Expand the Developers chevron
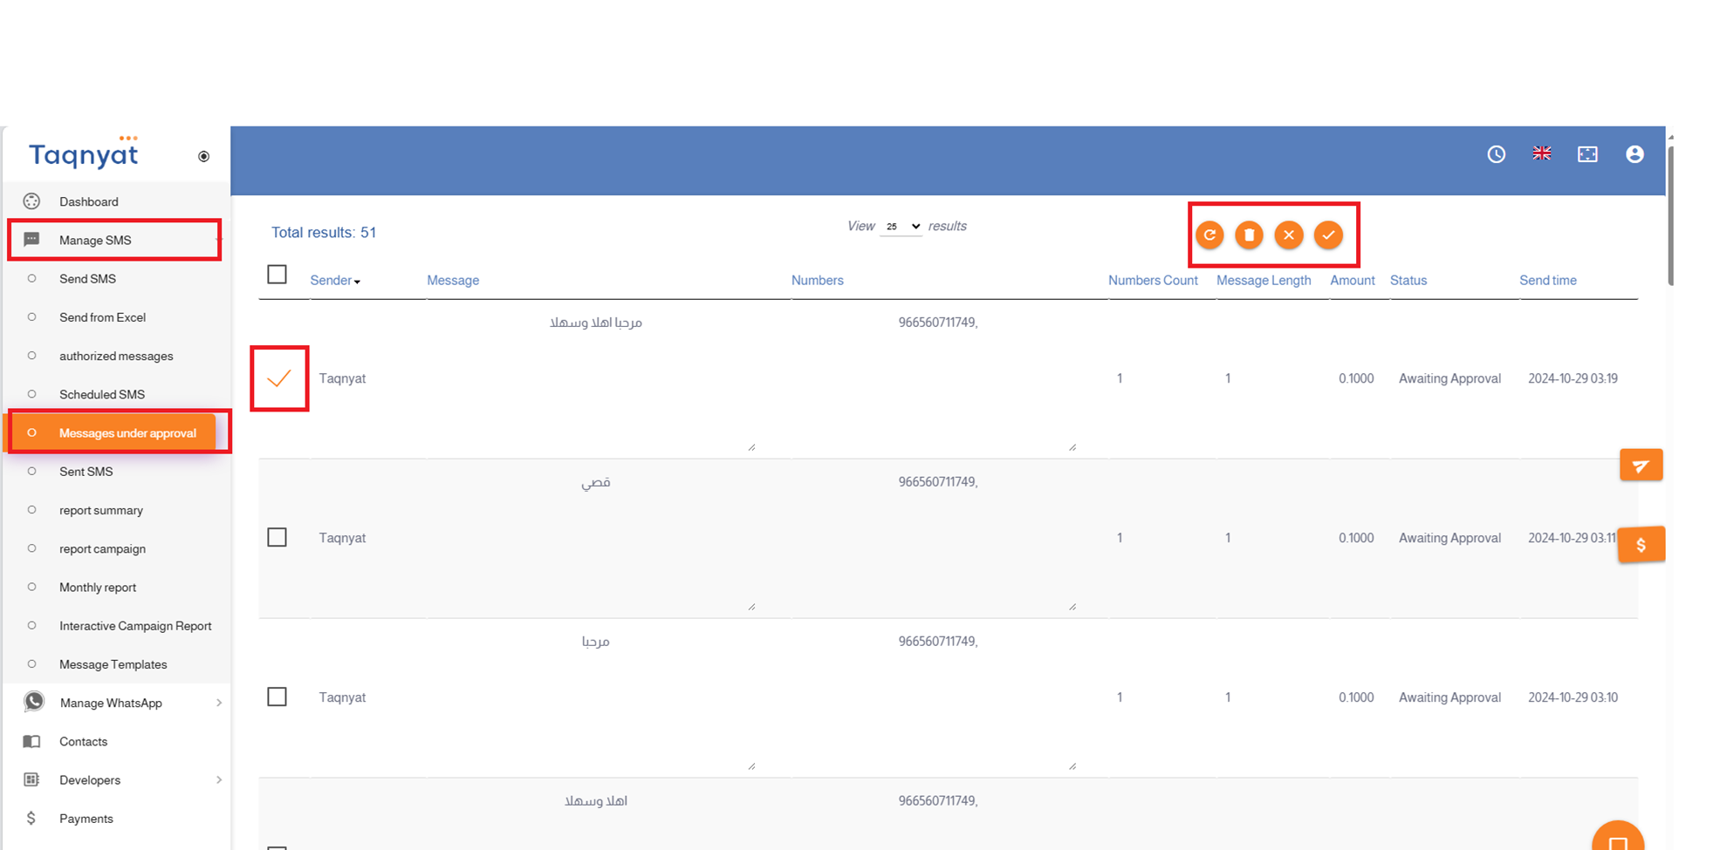 click(x=218, y=779)
